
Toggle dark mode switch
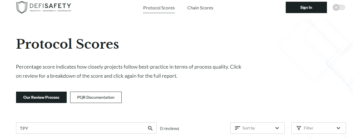(339, 7)
